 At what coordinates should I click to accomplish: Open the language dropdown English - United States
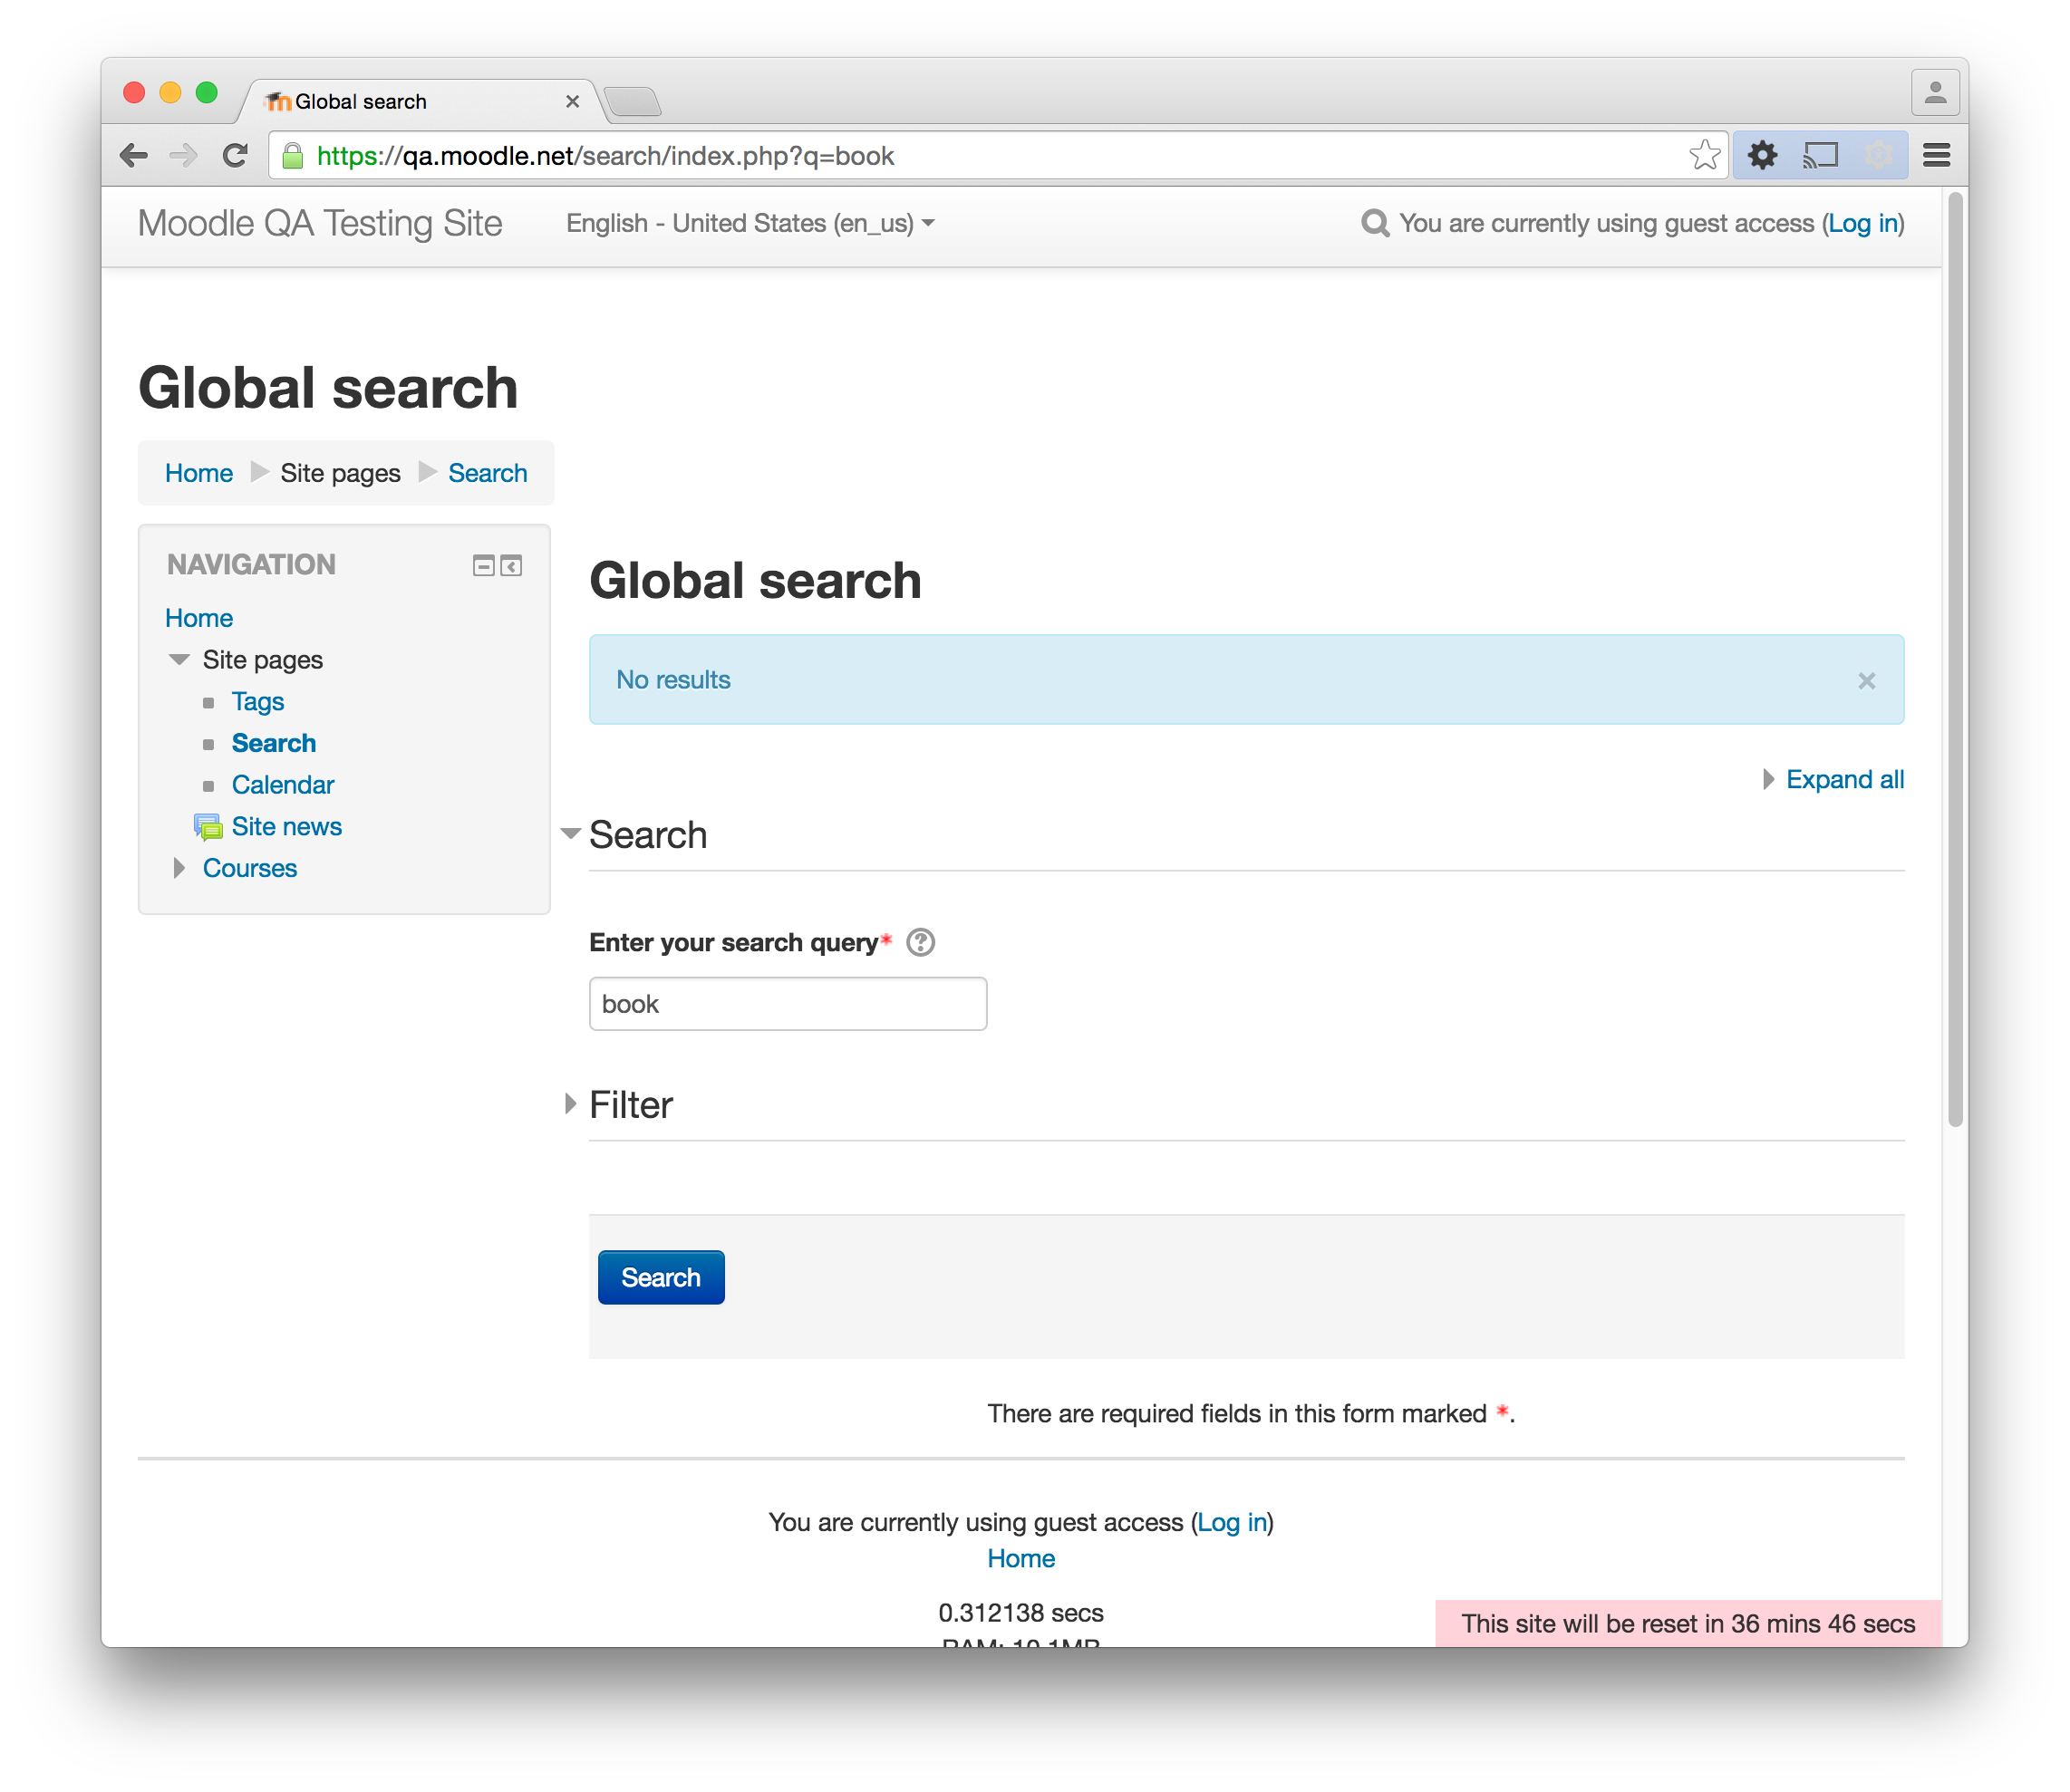point(750,223)
